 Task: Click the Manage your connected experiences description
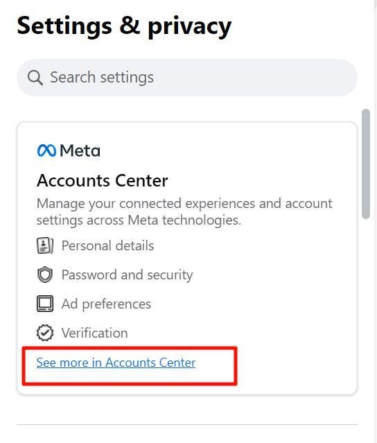184,211
